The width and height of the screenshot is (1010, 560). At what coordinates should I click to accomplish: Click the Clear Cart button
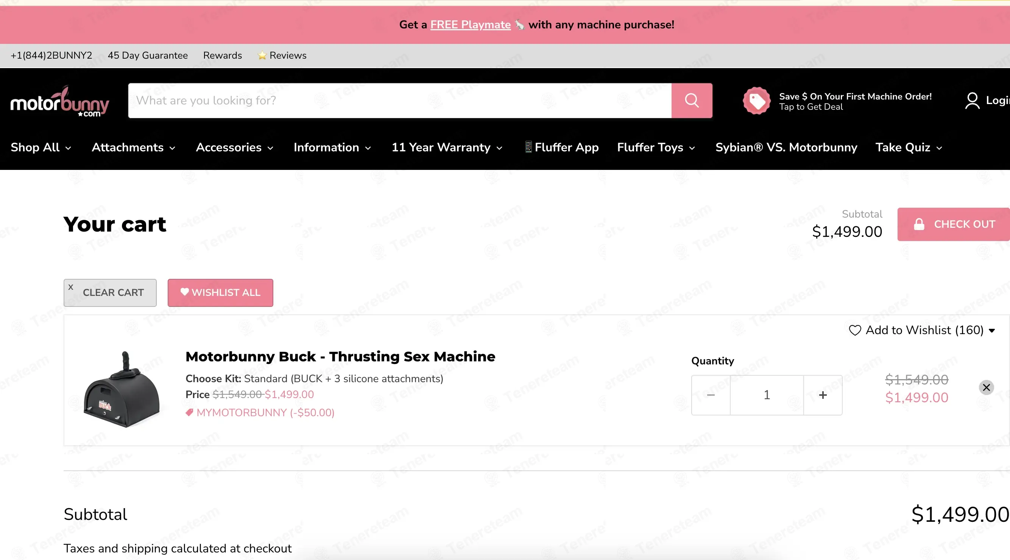(x=110, y=293)
